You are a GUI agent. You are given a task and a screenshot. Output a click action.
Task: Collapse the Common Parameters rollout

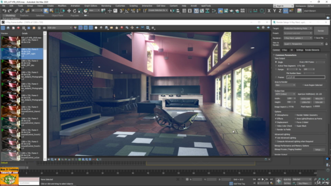tap(285, 55)
